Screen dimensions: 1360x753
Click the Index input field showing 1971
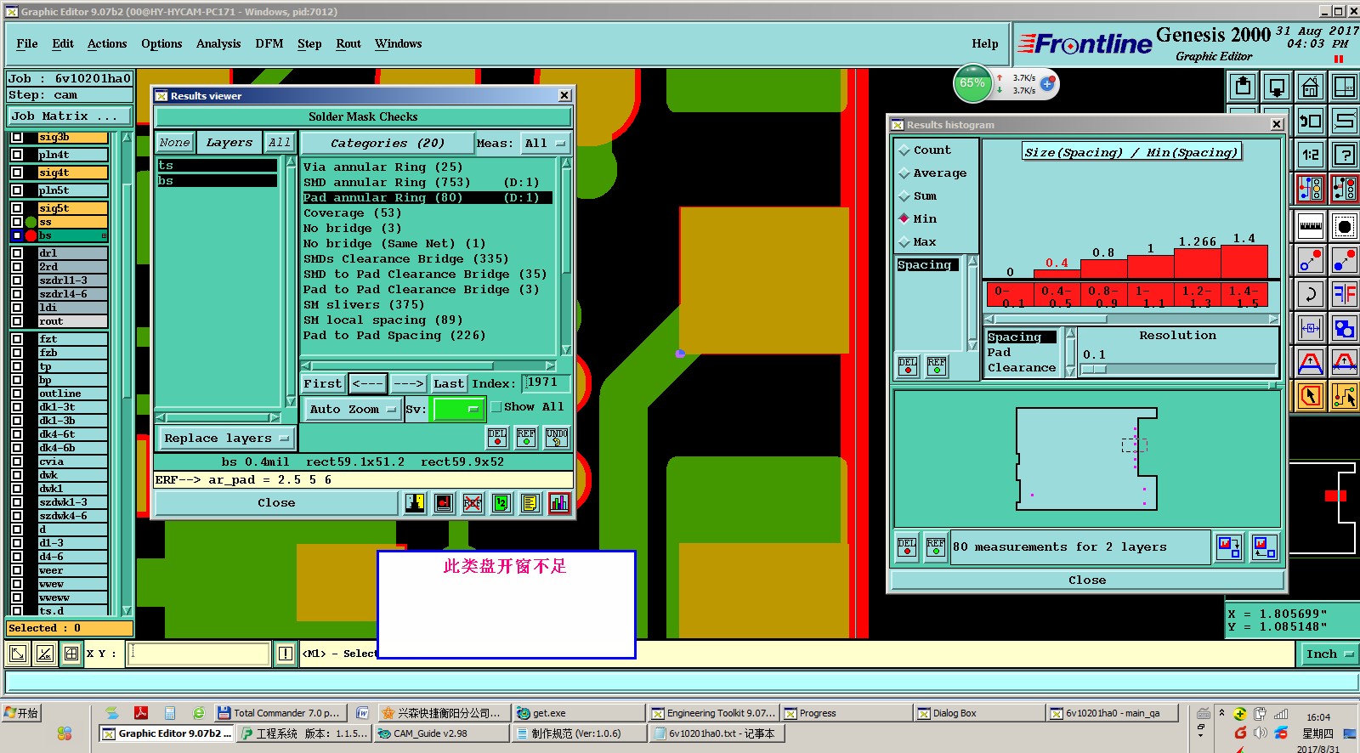(546, 383)
